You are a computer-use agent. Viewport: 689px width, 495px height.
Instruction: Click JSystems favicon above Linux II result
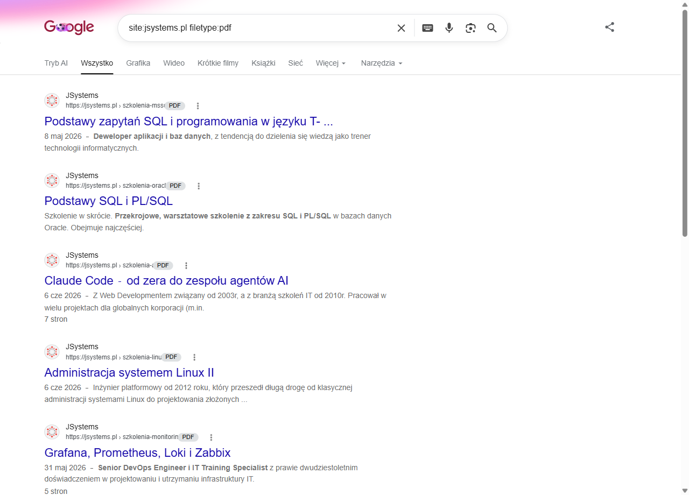point(52,352)
